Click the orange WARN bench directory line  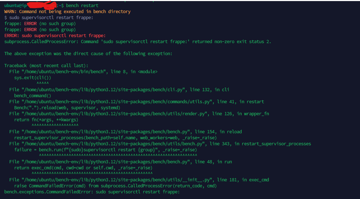pos(67,12)
